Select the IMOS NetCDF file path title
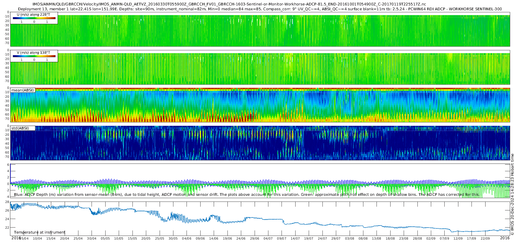Screen dimensions: 515x243 229,4
